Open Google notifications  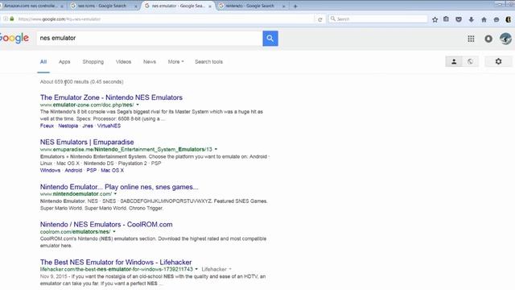[x=488, y=39]
